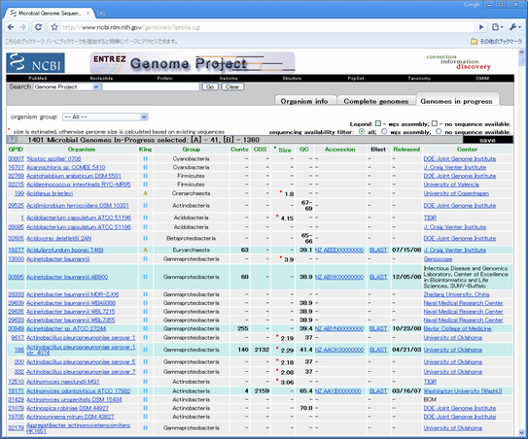Sort by the CDS column header
The height and width of the screenshot is (439, 528).
click(x=260, y=149)
